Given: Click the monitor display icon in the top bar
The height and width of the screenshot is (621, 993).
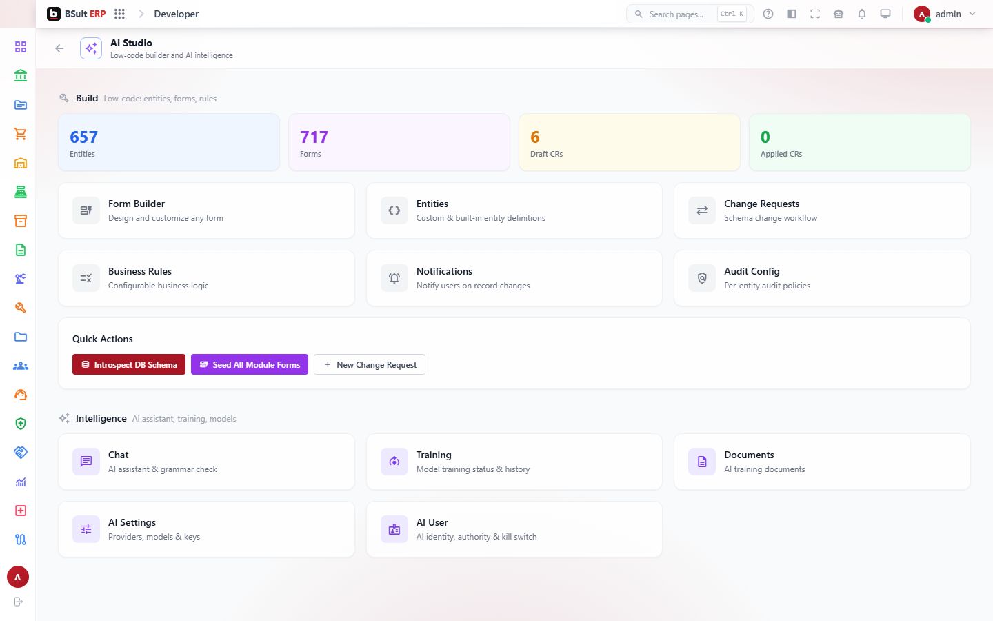Looking at the screenshot, I should (x=885, y=14).
